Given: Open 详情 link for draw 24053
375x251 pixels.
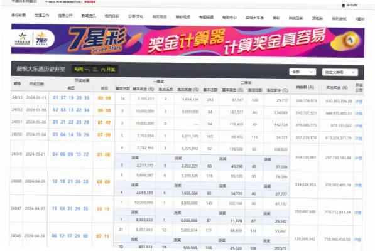Looking at the screenshot, I should (x=359, y=101).
